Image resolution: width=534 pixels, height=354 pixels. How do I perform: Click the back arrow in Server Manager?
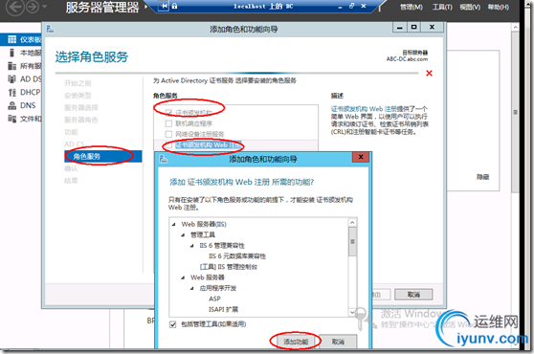15,7
